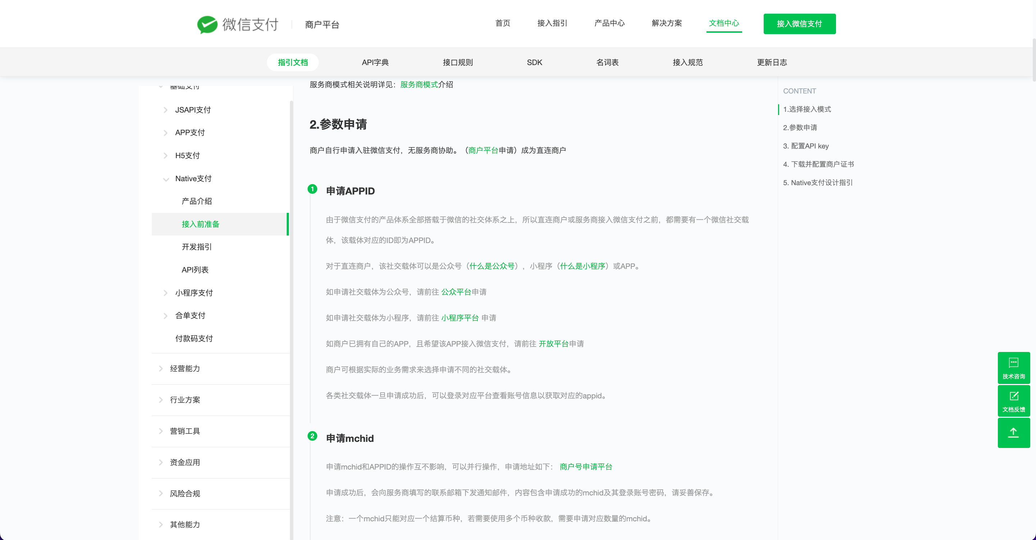Open the 商户号申请平台 link
This screenshot has width=1036, height=540.
coord(586,466)
